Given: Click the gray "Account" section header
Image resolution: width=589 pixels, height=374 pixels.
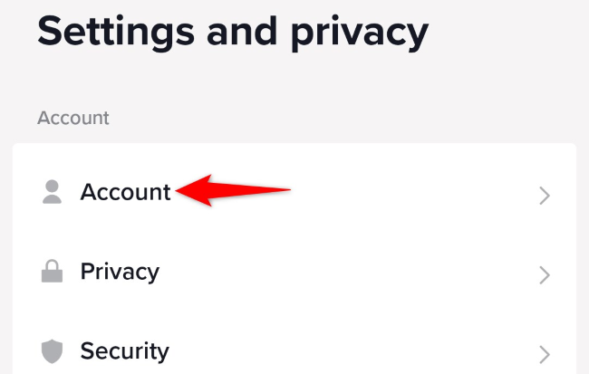Looking at the screenshot, I should pos(72,118).
